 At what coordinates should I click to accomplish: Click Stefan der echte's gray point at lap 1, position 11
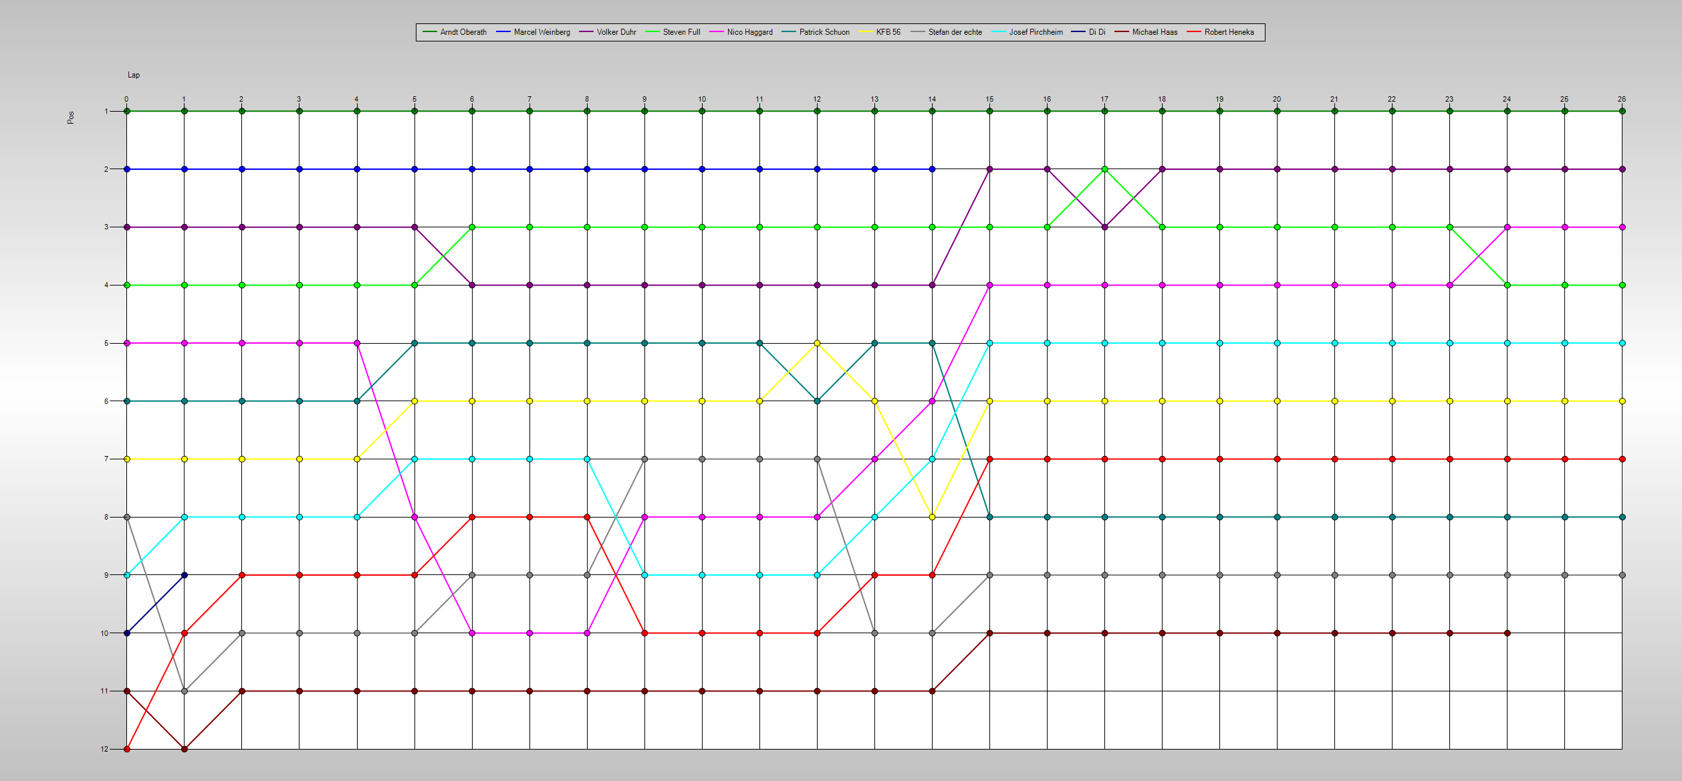[185, 691]
